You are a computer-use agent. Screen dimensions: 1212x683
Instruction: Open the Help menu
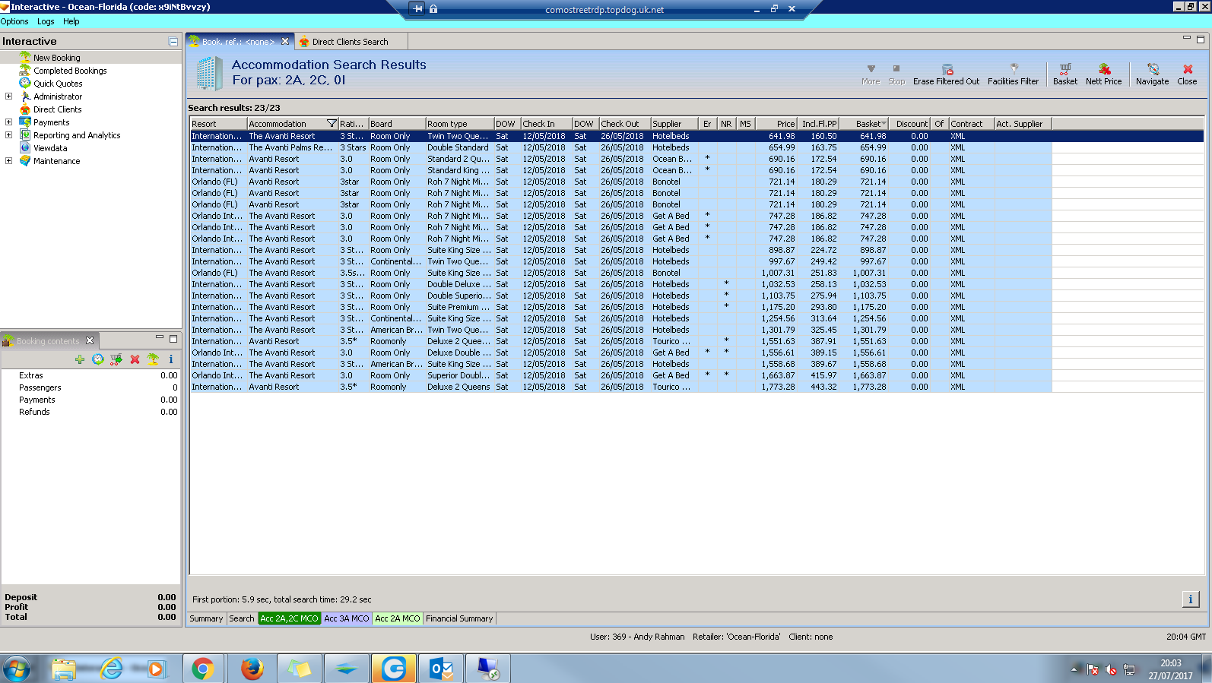coord(71,21)
